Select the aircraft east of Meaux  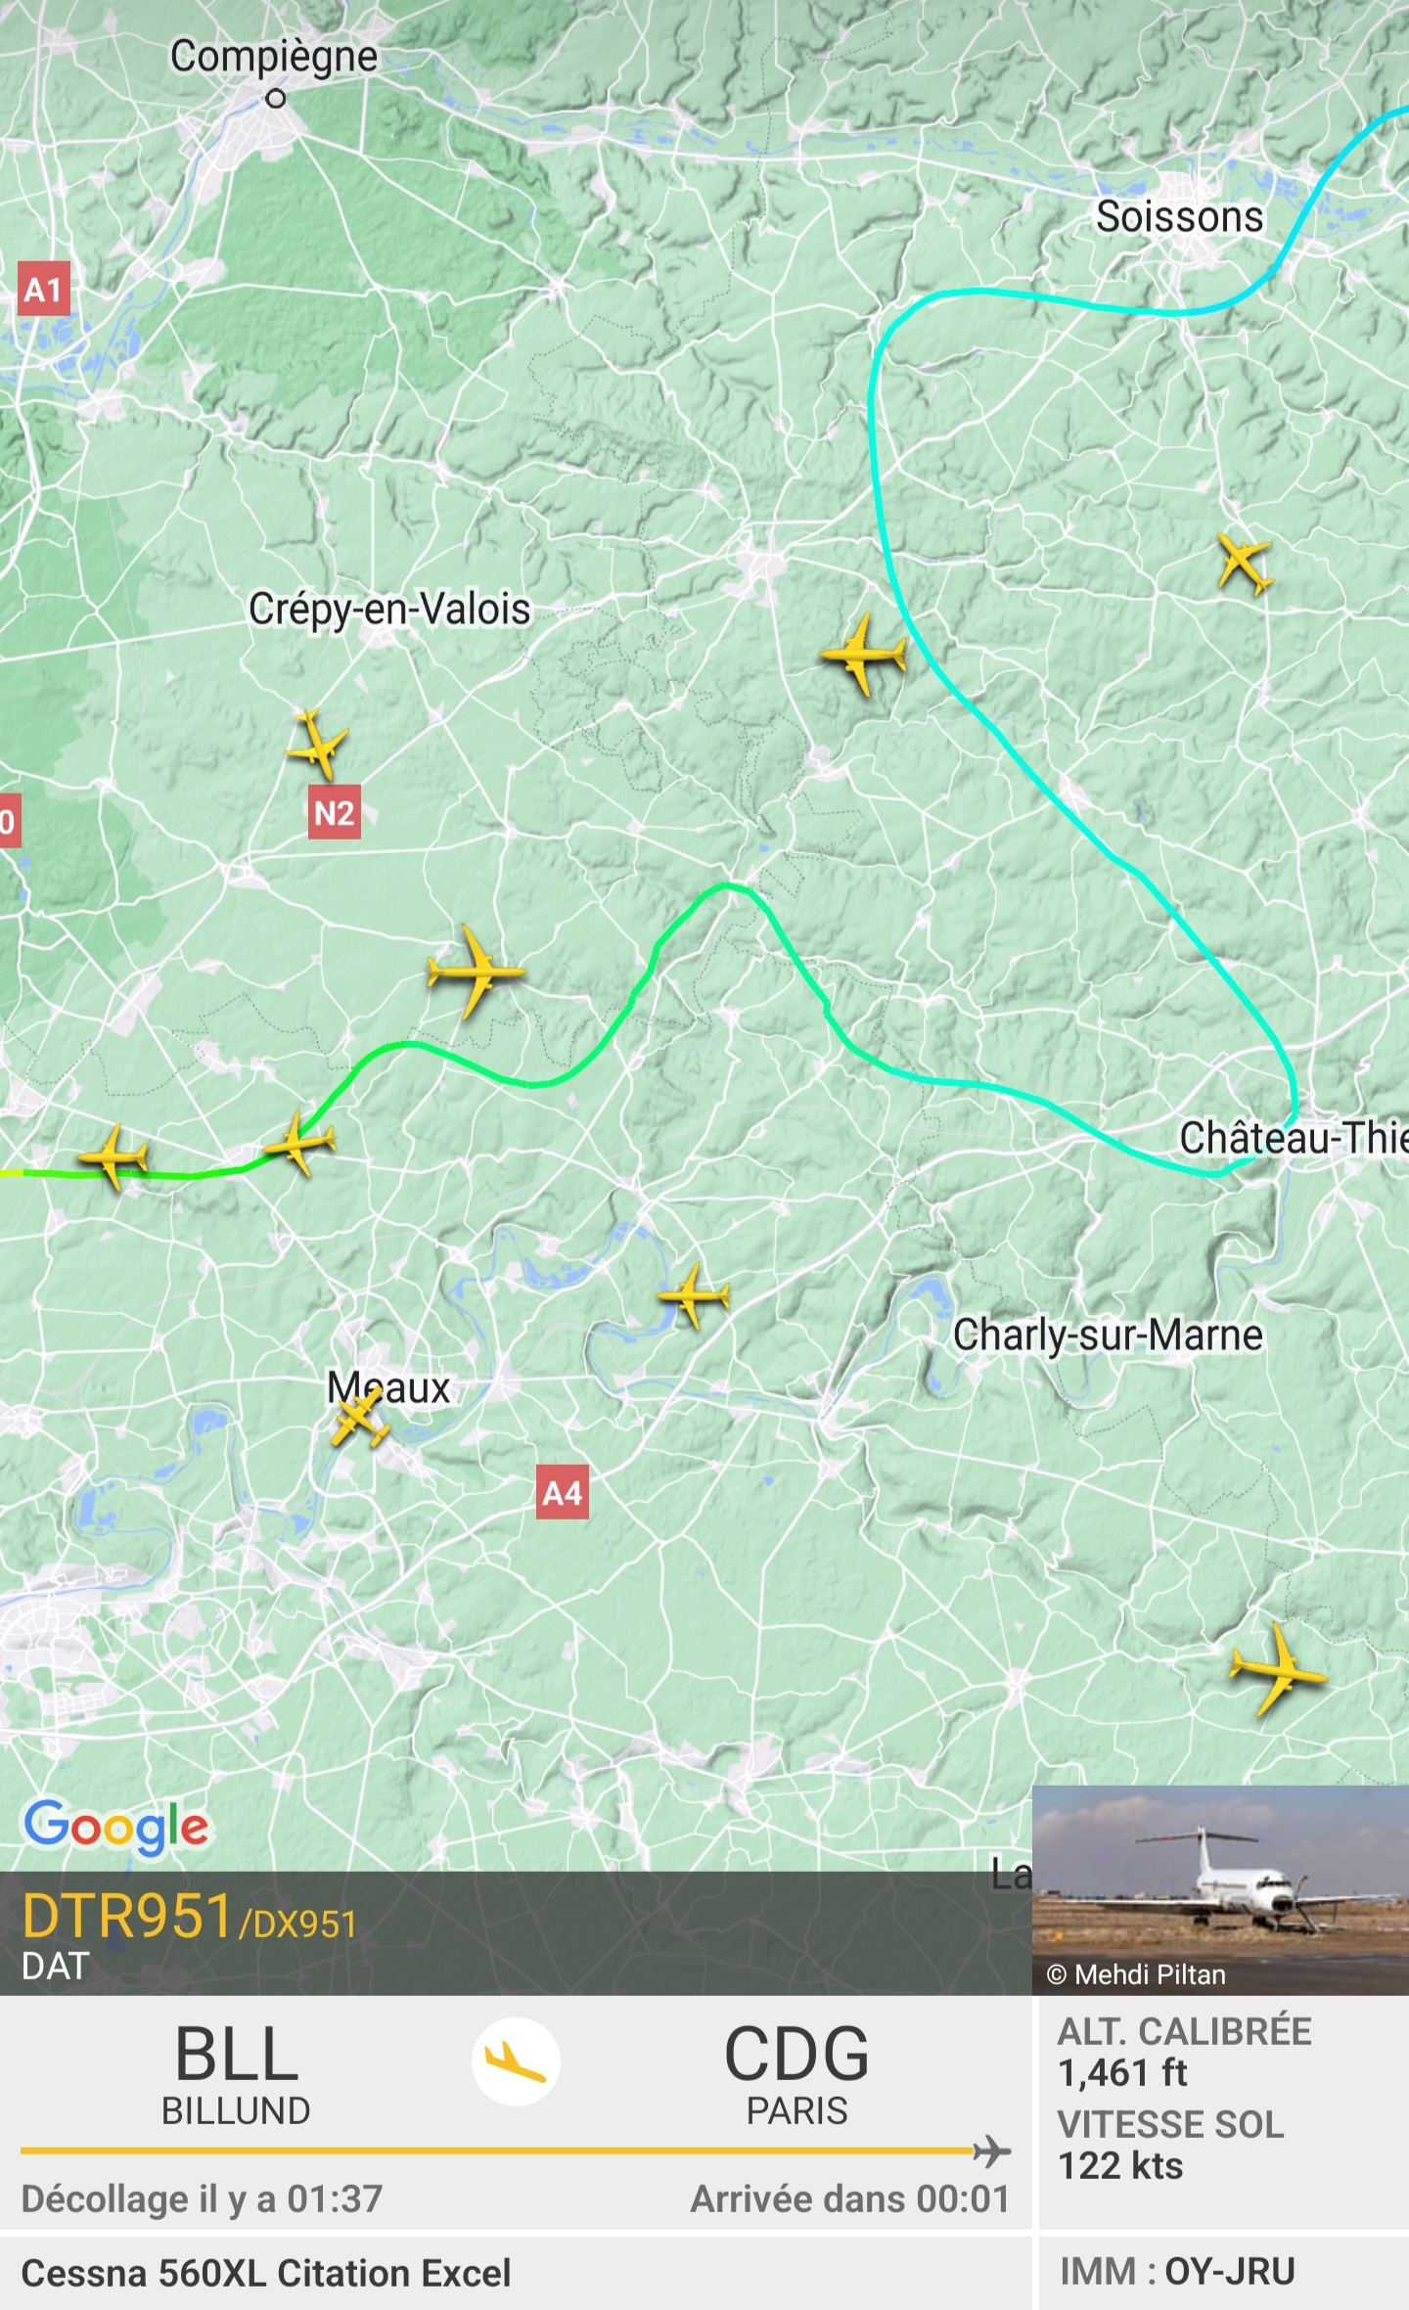tap(694, 1295)
